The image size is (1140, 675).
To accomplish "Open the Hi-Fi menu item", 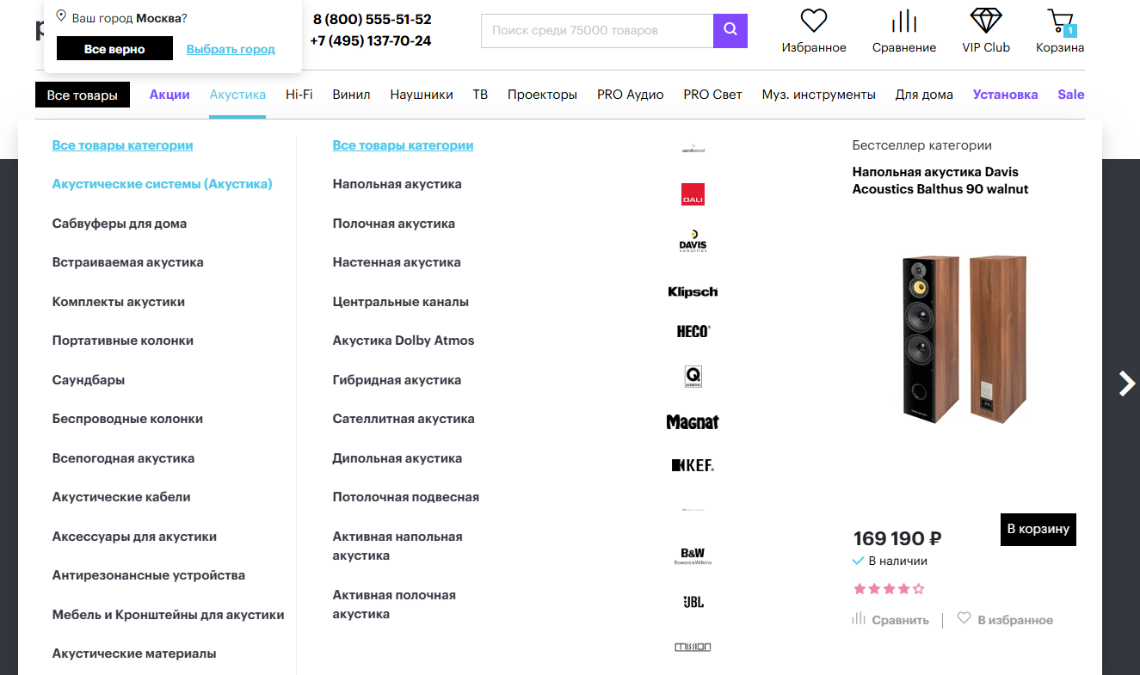I will [x=299, y=95].
